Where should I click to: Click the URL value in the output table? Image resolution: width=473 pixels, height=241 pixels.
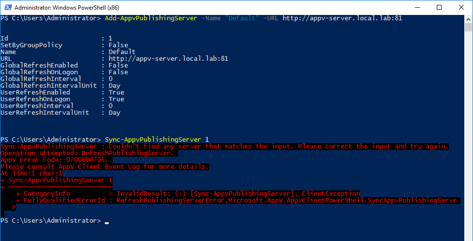tap(168, 59)
